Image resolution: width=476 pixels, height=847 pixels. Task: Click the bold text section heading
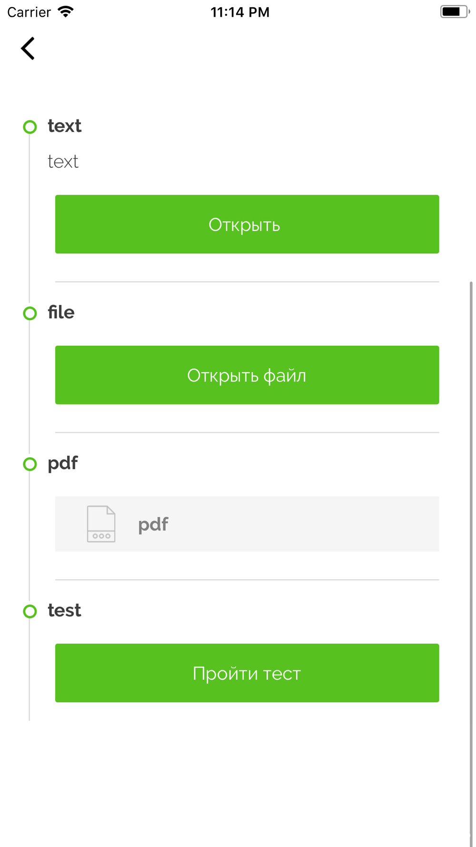pos(64,126)
